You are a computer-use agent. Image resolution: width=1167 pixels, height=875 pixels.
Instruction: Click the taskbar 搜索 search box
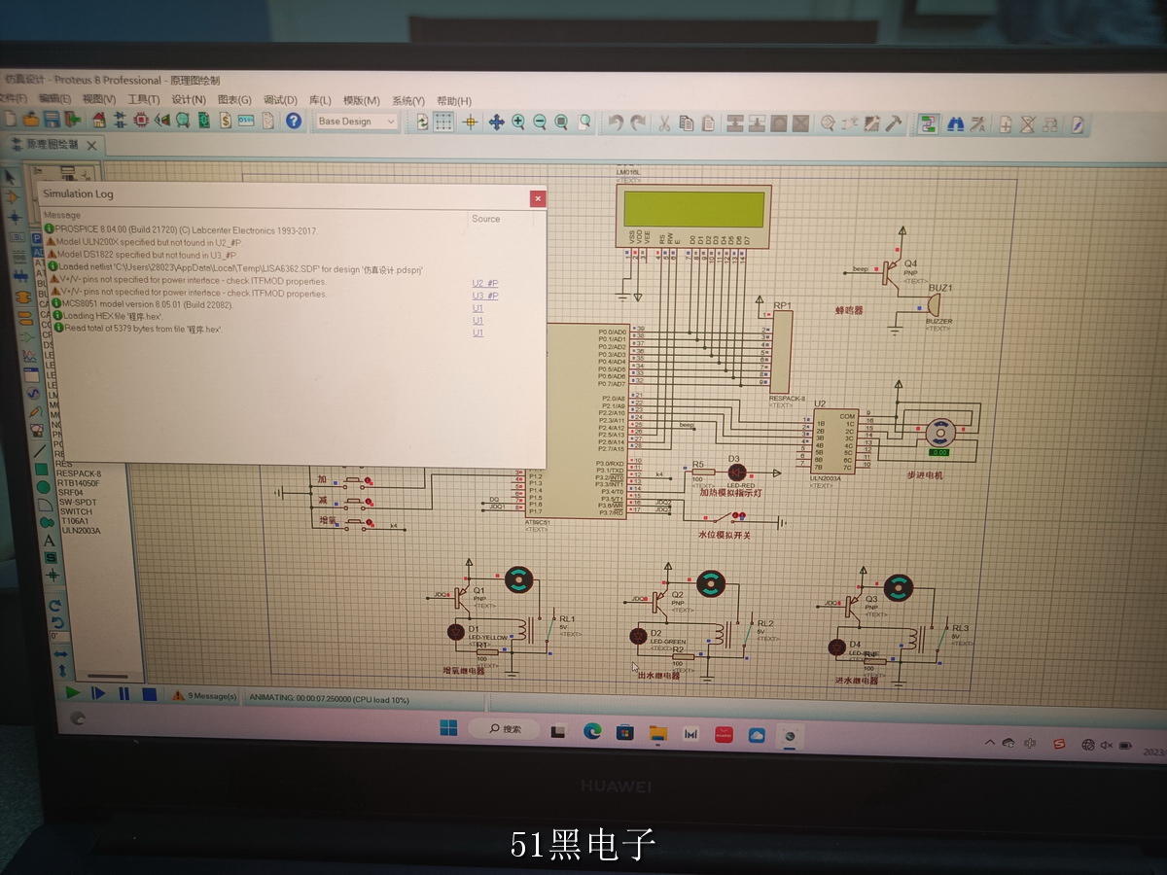(x=504, y=728)
